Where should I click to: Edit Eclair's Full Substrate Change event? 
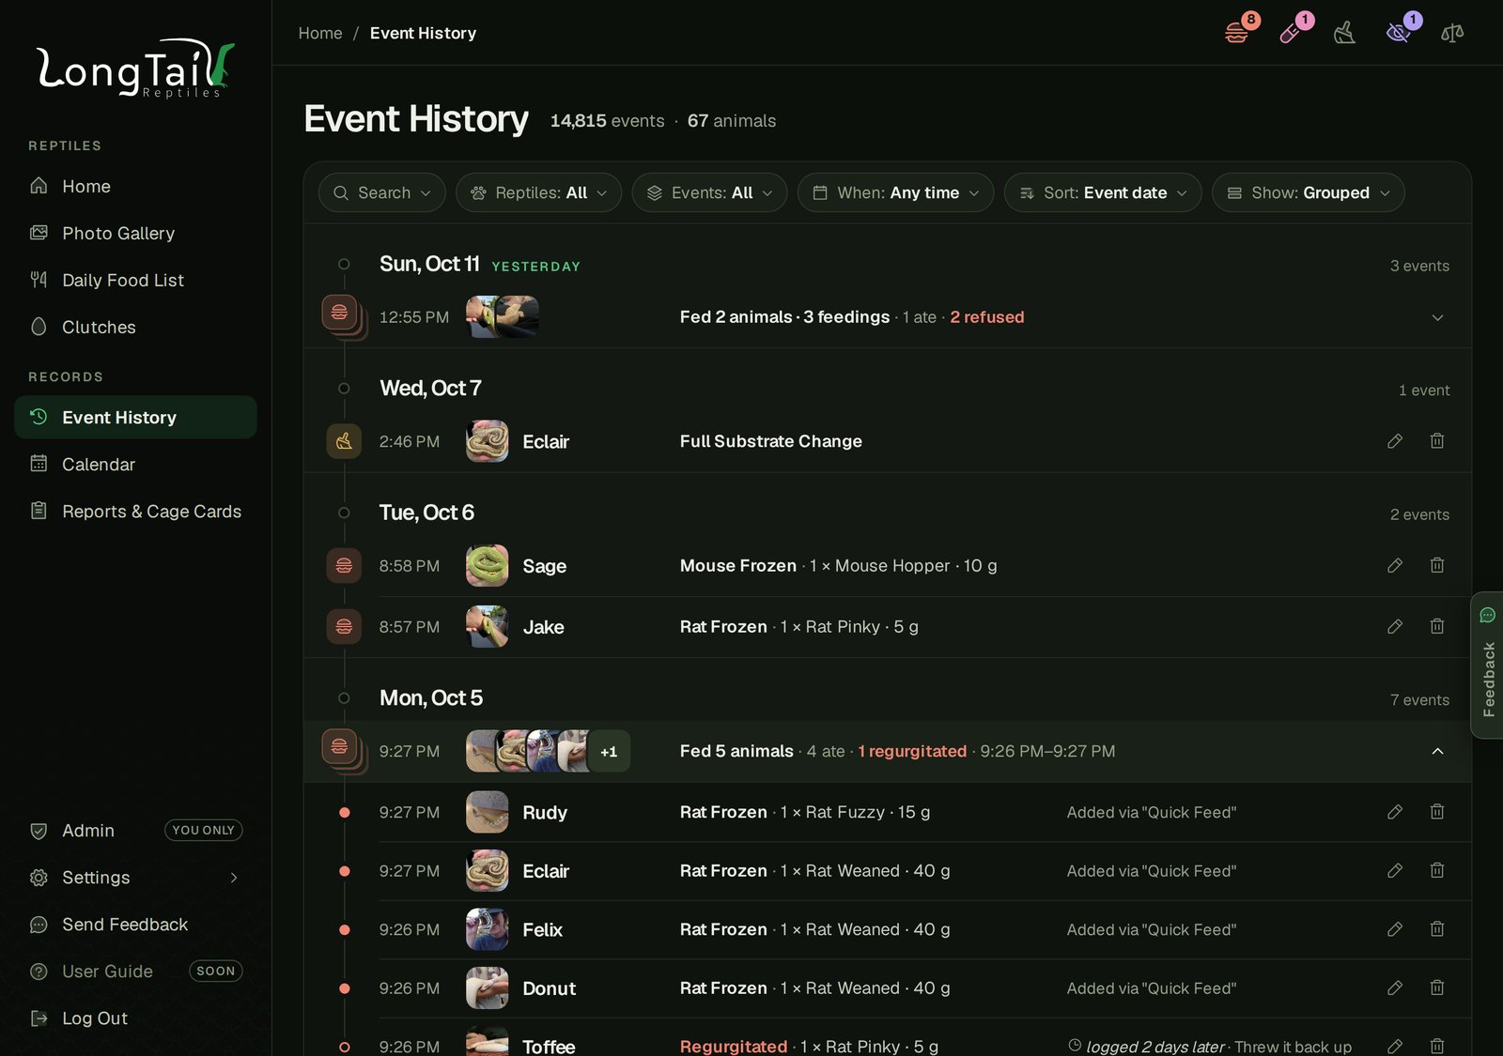click(1395, 441)
